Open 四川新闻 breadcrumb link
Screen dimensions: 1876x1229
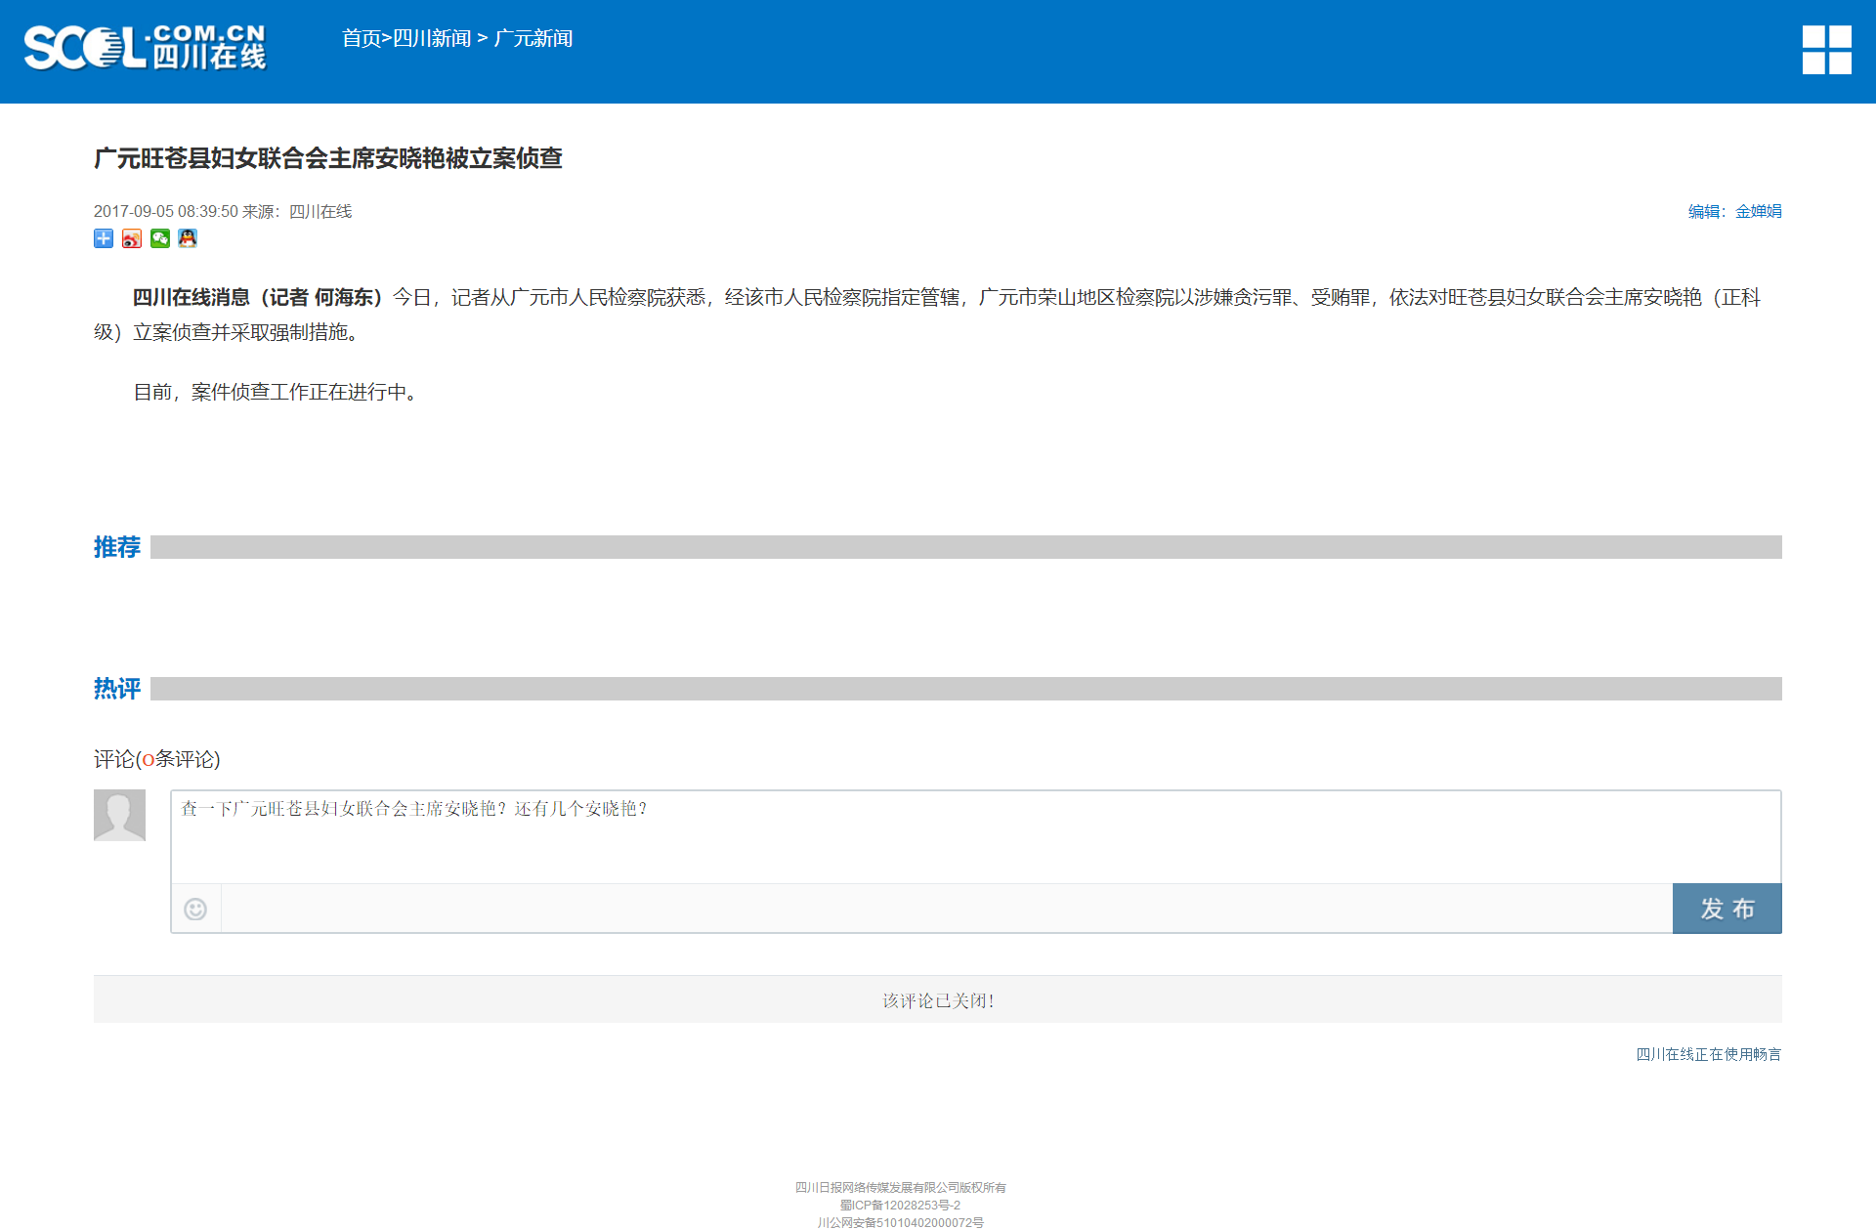[x=432, y=38]
